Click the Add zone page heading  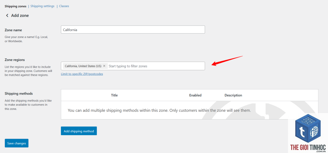(20, 16)
